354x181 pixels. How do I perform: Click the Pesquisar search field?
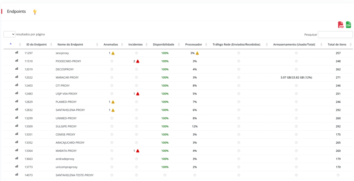point(335,34)
